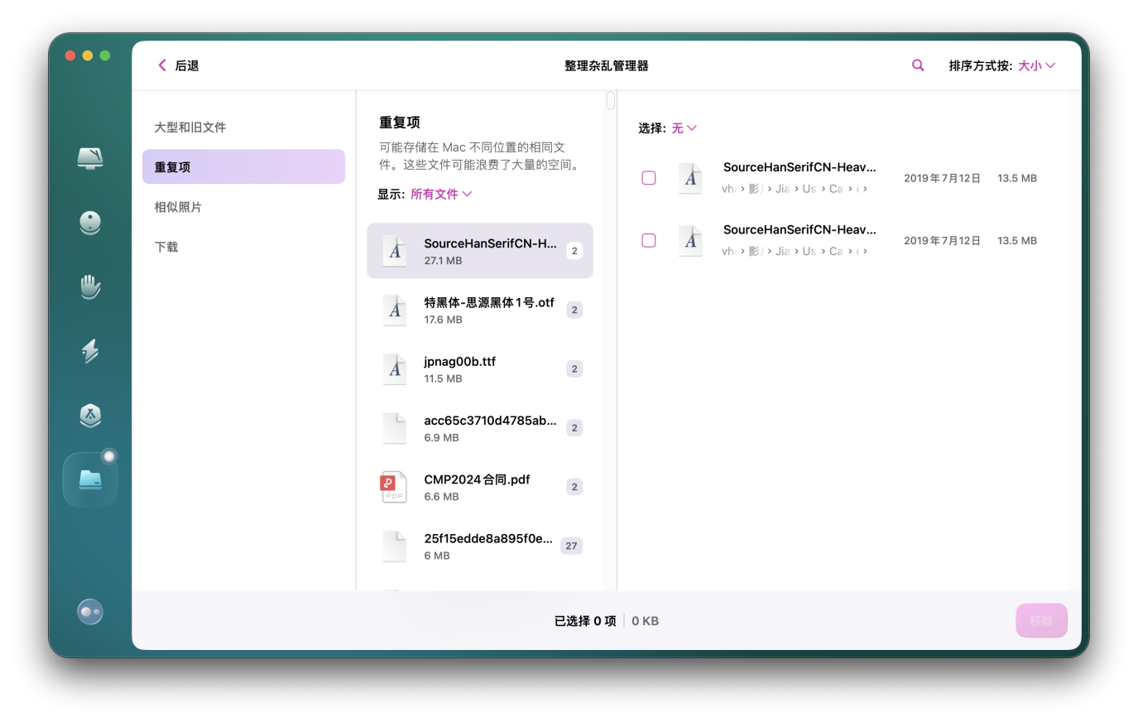Select the 25f15edde8a895f0e... duplicate group
The image size is (1138, 722).
click(480, 546)
